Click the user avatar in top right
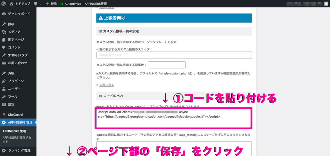Screen dimensions: 330x156 pos(325,4)
